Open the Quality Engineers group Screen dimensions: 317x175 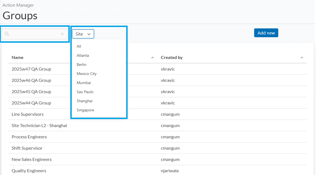tap(29, 171)
